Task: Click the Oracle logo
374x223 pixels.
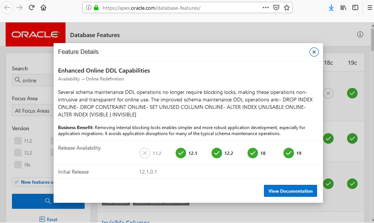Action: [36, 34]
